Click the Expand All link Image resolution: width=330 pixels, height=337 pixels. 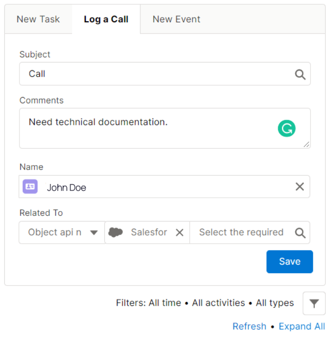[302, 327]
